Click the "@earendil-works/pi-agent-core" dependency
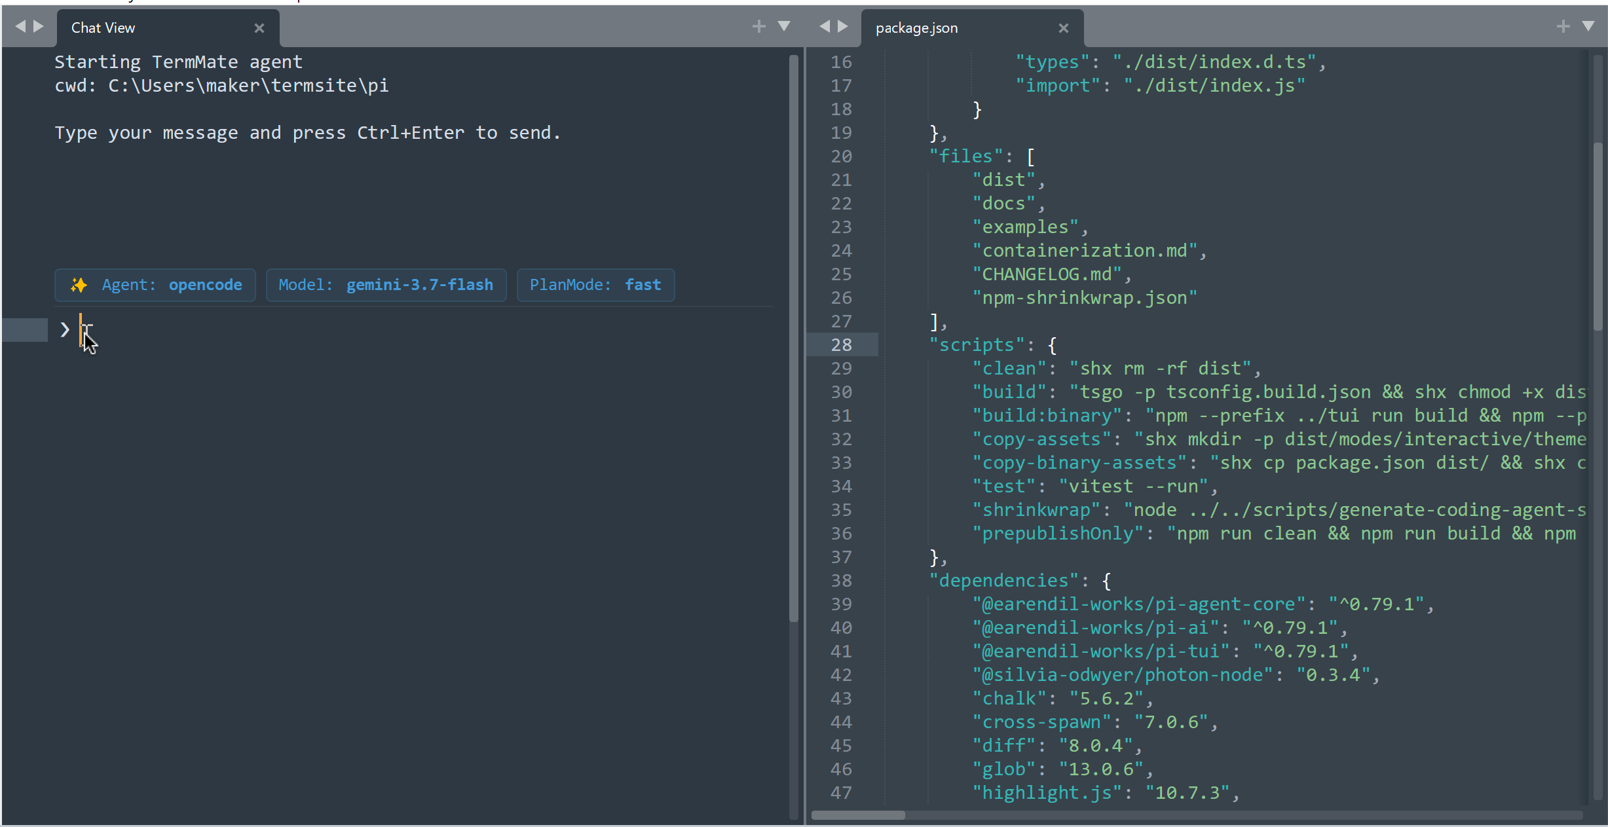This screenshot has width=1608, height=827. [x=1140, y=604]
